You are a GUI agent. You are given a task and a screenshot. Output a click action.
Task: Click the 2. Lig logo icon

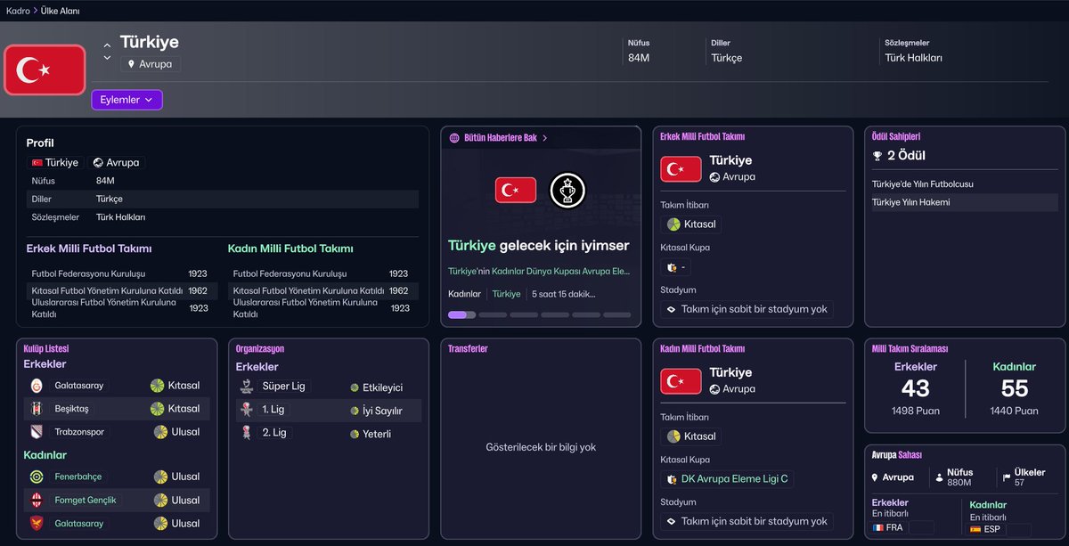tap(247, 433)
